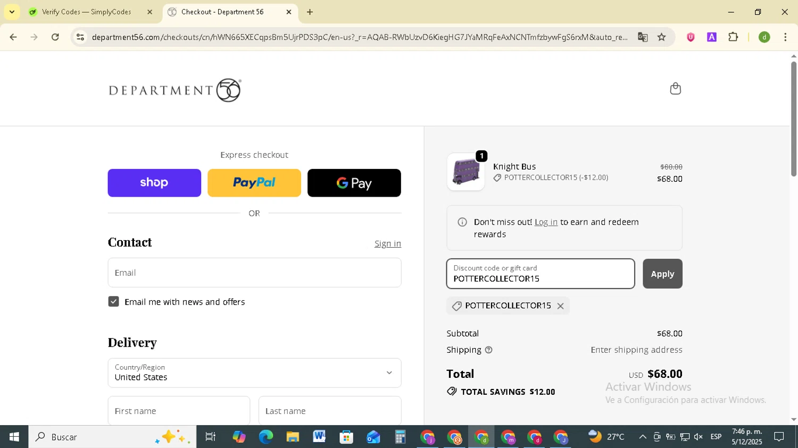Open the taskbar clock and date
The width and height of the screenshot is (798, 448).
(x=746, y=437)
